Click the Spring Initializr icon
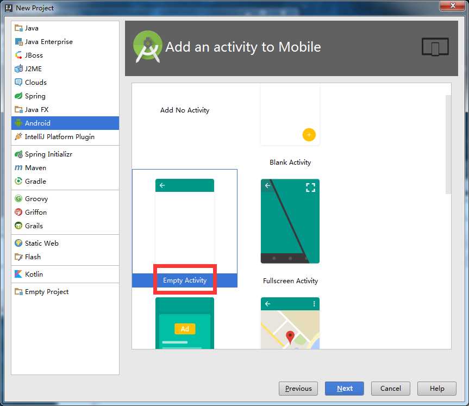The image size is (469, 406). 18,154
